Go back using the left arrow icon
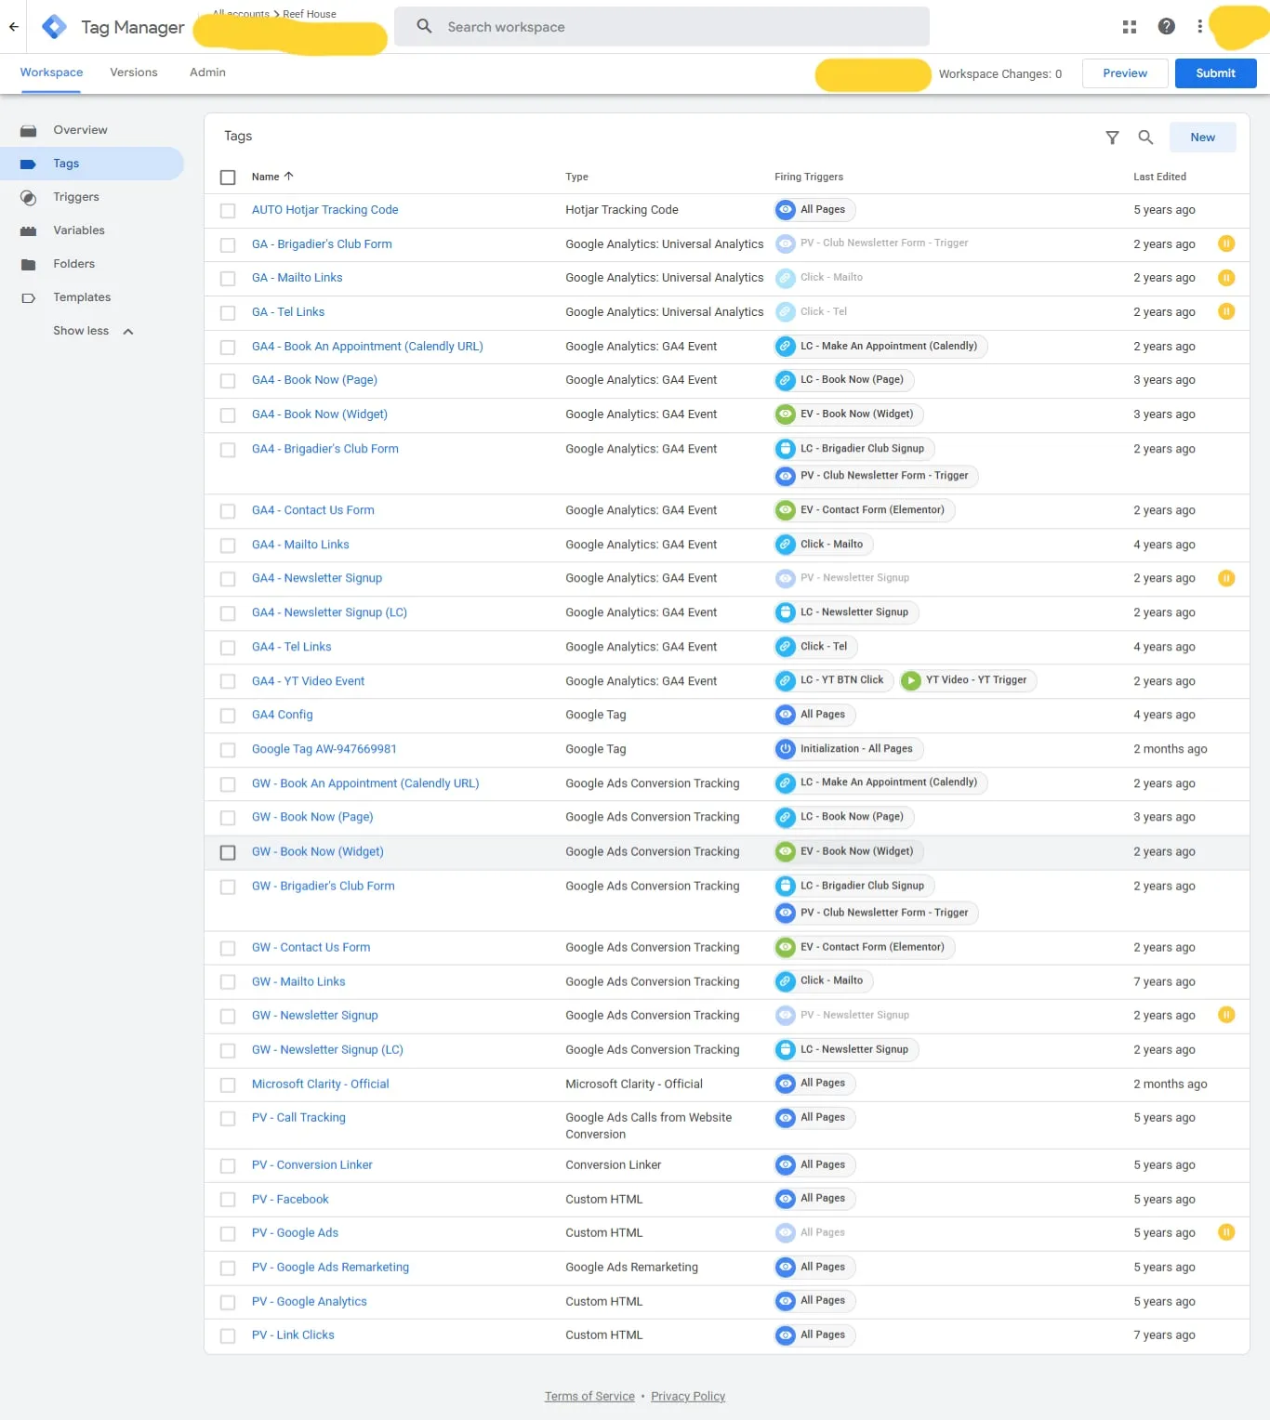 click(x=14, y=27)
